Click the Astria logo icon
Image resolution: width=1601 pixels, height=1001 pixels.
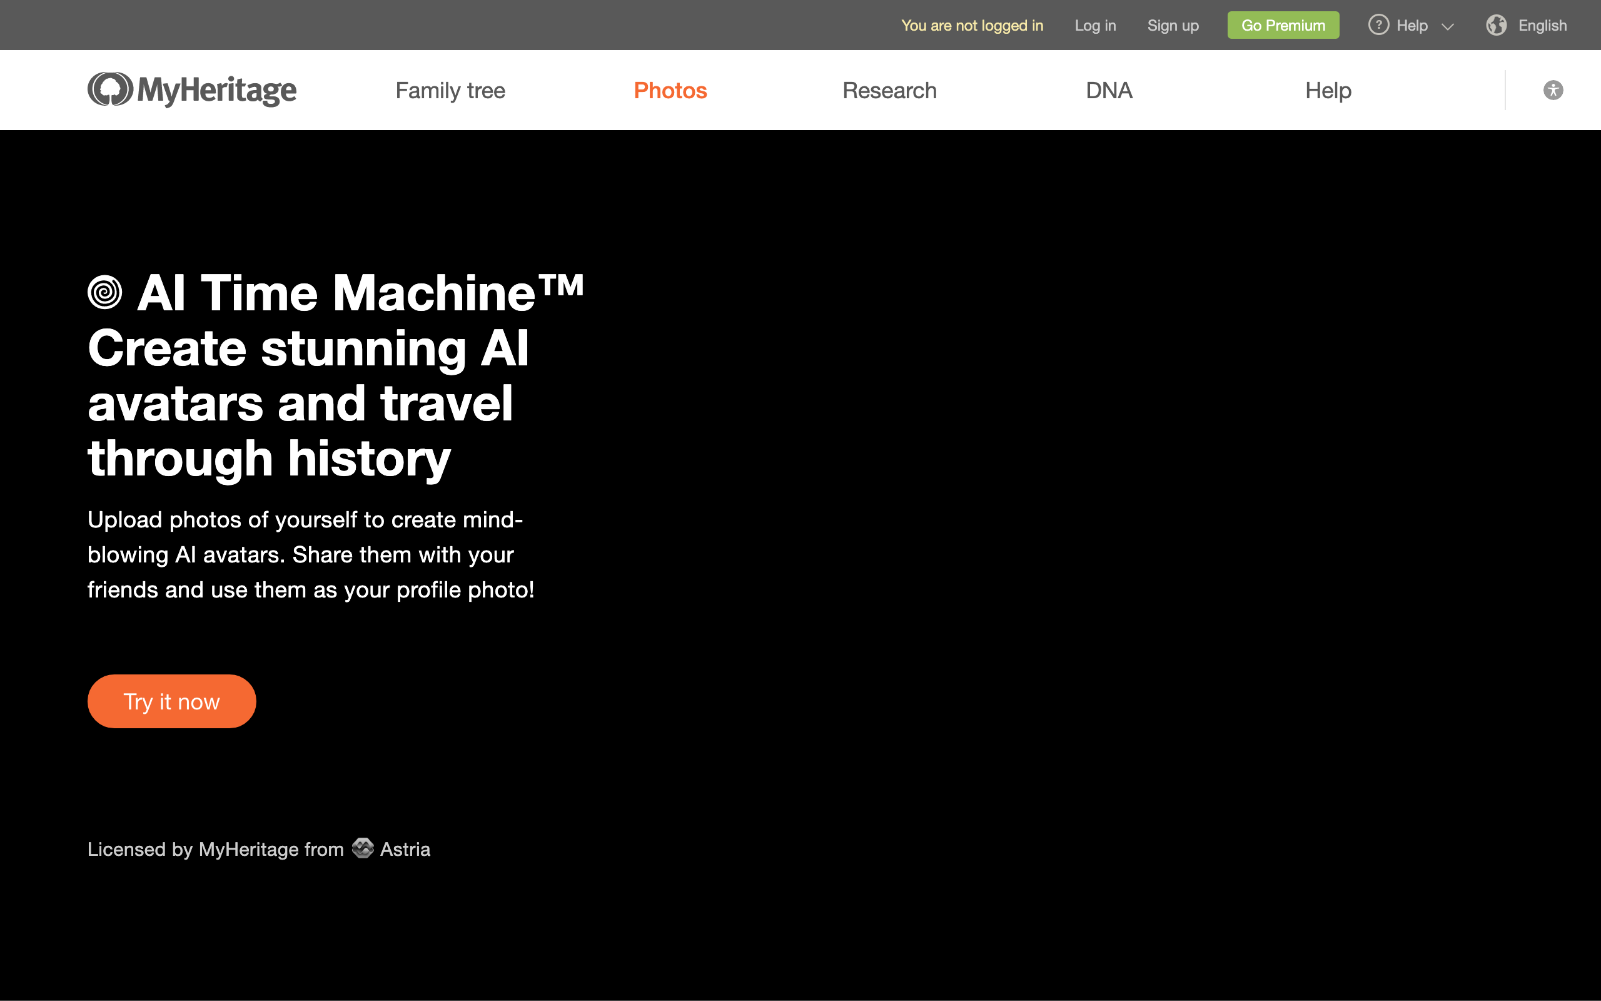pos(363,848)
